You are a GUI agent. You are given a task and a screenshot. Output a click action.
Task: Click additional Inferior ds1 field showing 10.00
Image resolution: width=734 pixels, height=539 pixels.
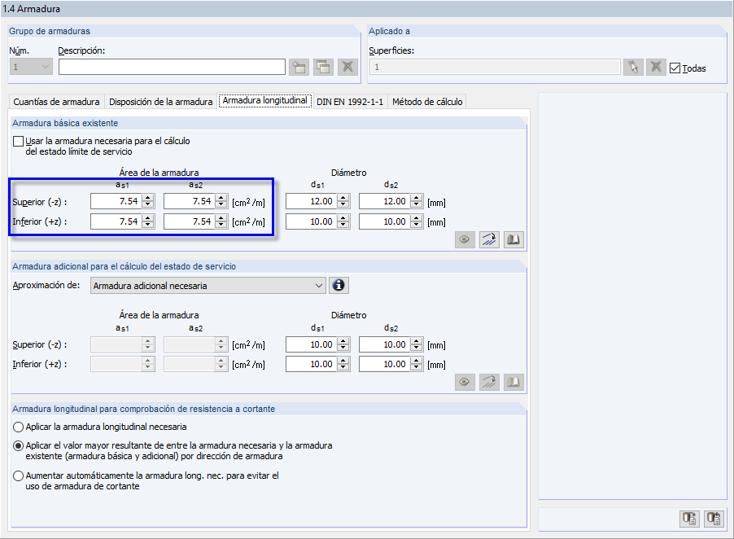(x=312, y=364)
